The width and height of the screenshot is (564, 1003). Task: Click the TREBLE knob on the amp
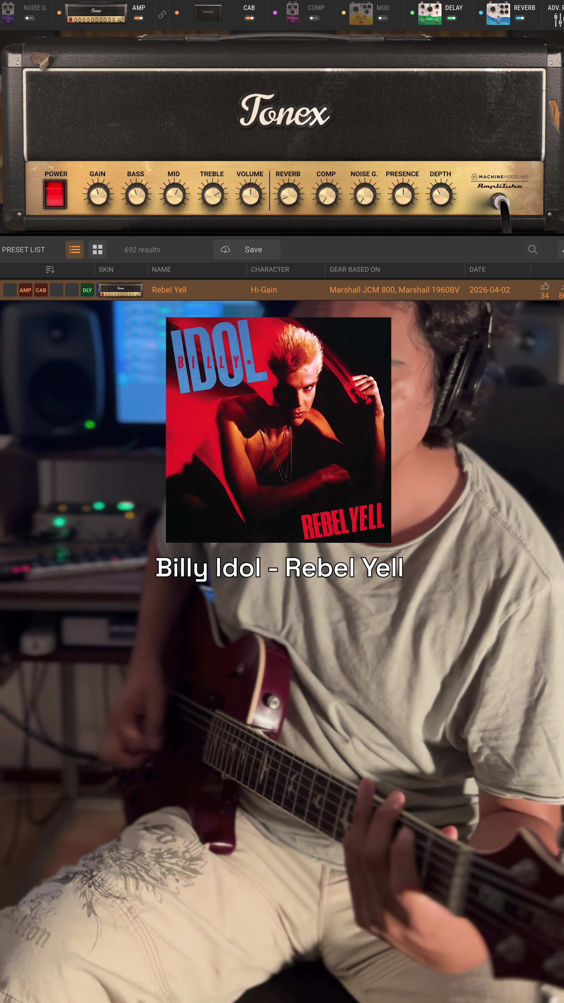coord(212,195)
